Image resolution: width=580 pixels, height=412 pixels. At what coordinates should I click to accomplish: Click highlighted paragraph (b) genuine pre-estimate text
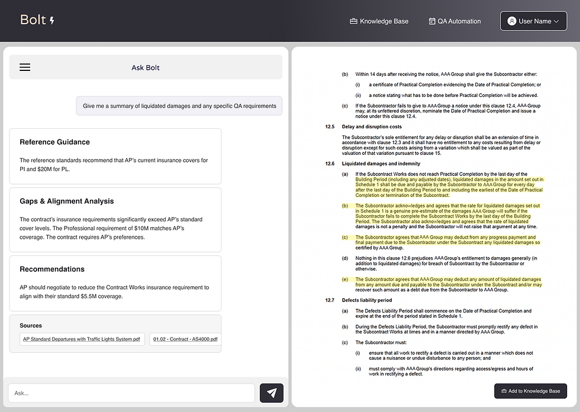(447, 216)
